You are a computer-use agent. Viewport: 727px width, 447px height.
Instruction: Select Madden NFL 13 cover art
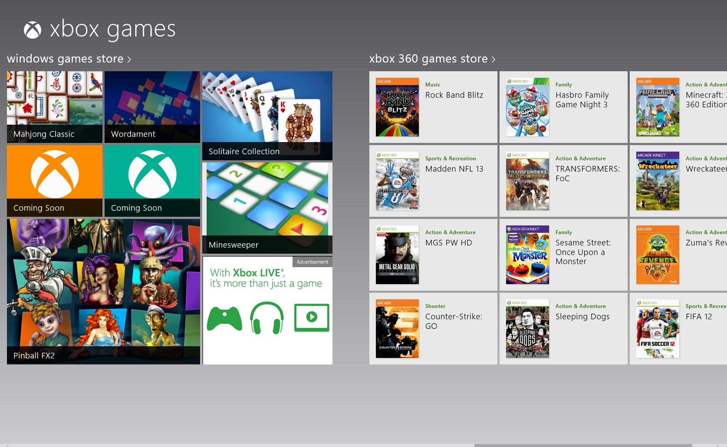click(397, 181)
